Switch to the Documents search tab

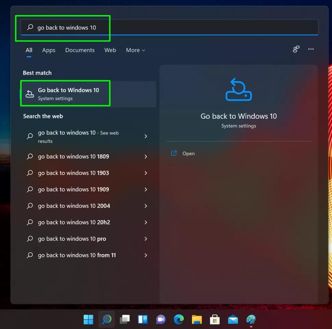[80, 50]
